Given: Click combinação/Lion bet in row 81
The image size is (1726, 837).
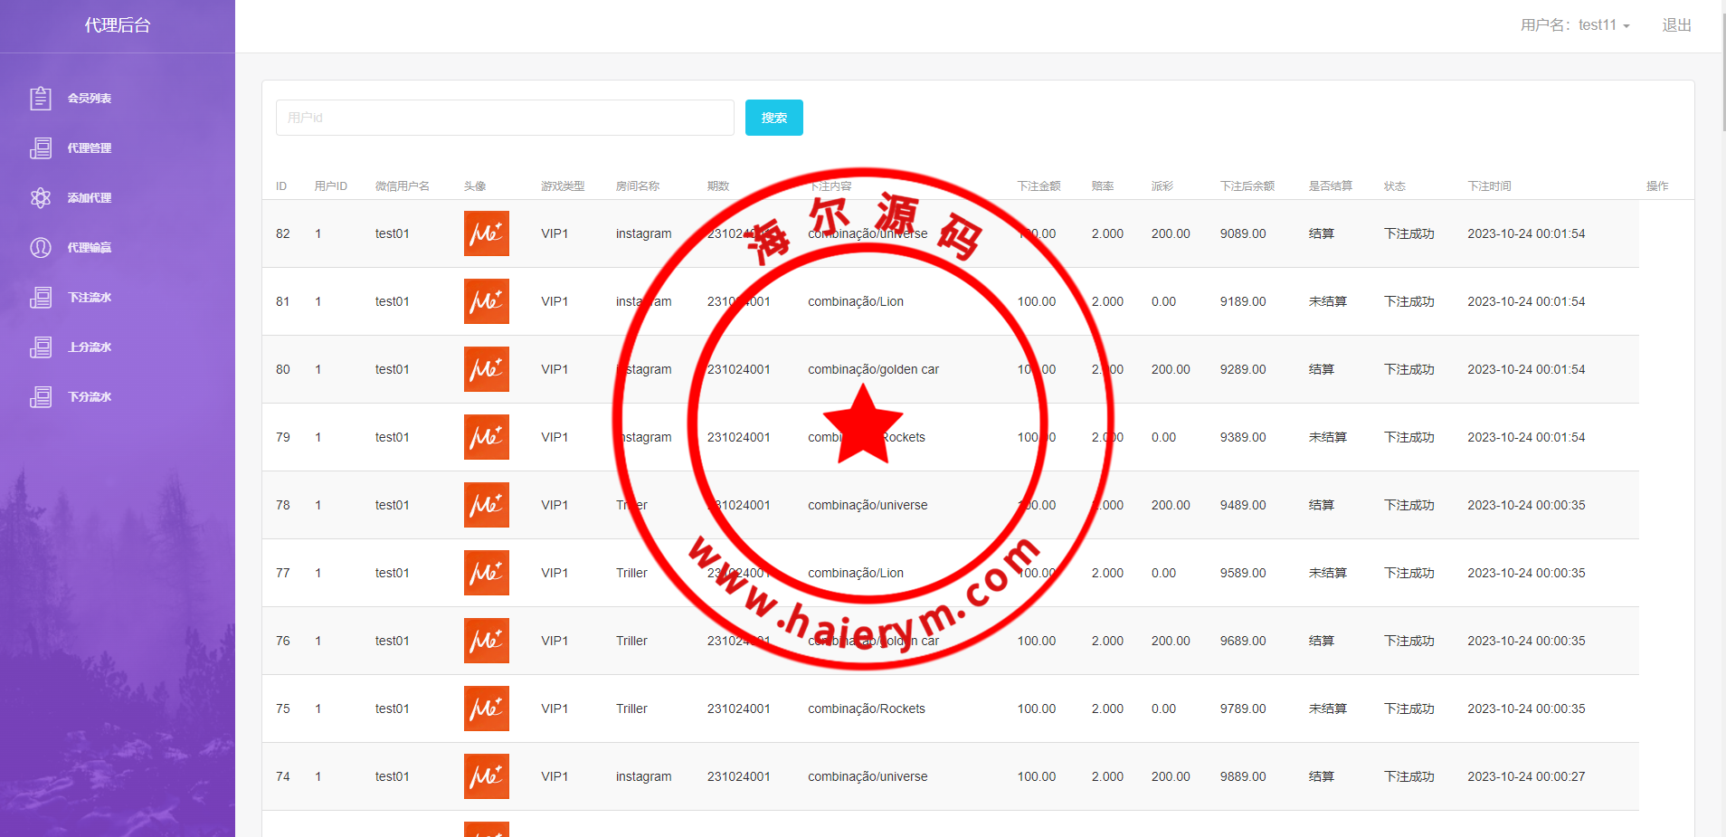Looking at the screenshot, I should pos(856,301).
